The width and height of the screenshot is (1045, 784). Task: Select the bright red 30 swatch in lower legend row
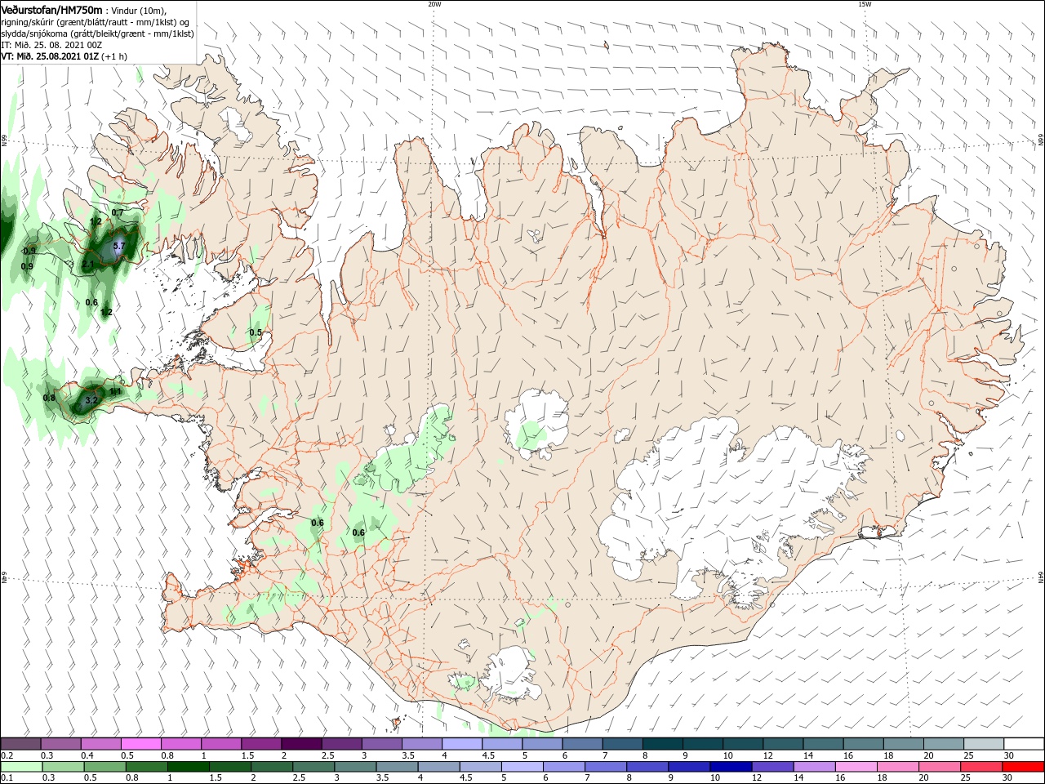pyautogui.click(x=1023, y=767)
